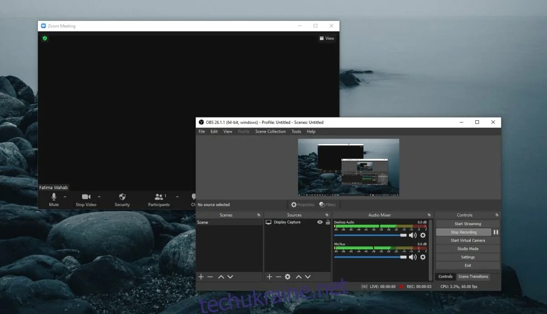Open source properties via the gear icon
This screenshot has height=314, width=547.
[x=287, y=277]
